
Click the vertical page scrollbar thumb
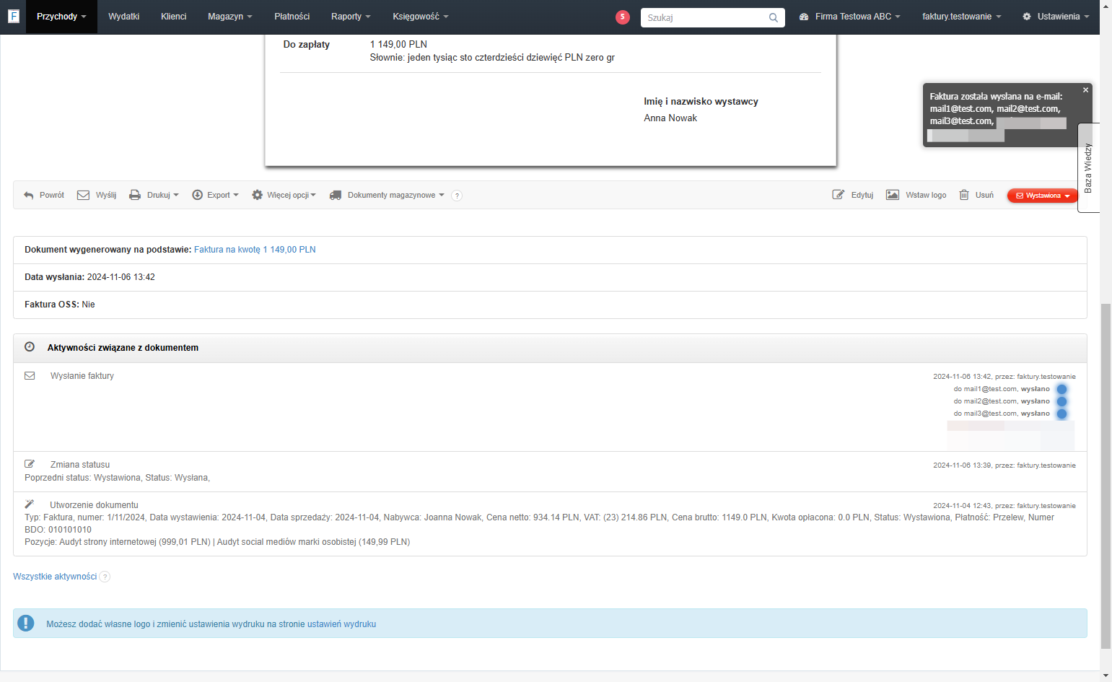coord(1106,476)
